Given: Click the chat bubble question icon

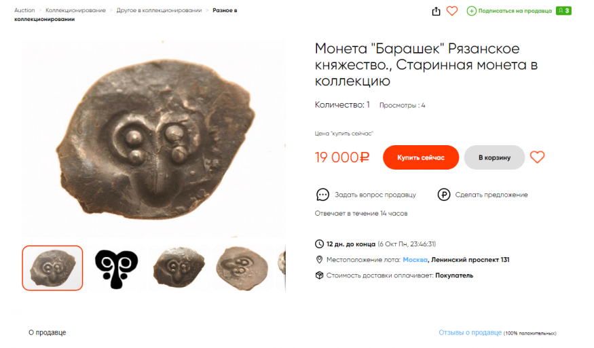Looking at the screenshot, I should 322,195.
